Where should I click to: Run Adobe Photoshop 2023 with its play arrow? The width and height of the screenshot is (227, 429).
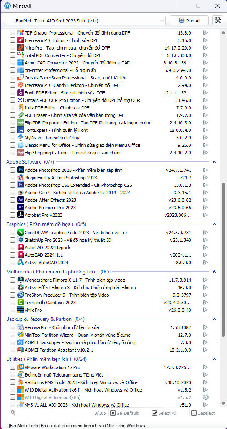click(x=205, y=170)
